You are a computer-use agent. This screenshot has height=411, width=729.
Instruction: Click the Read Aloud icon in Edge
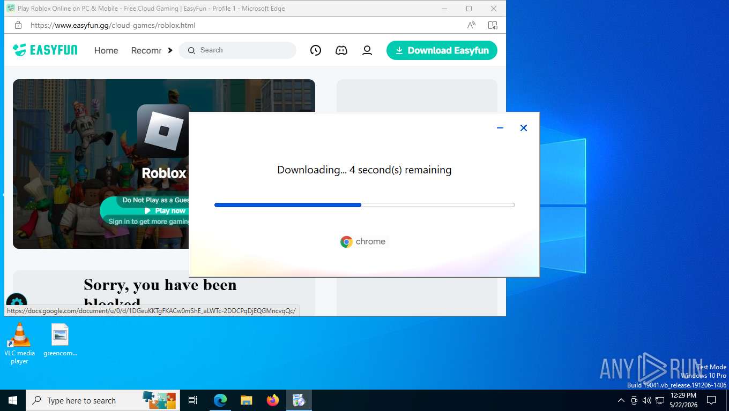pos(471,25)
